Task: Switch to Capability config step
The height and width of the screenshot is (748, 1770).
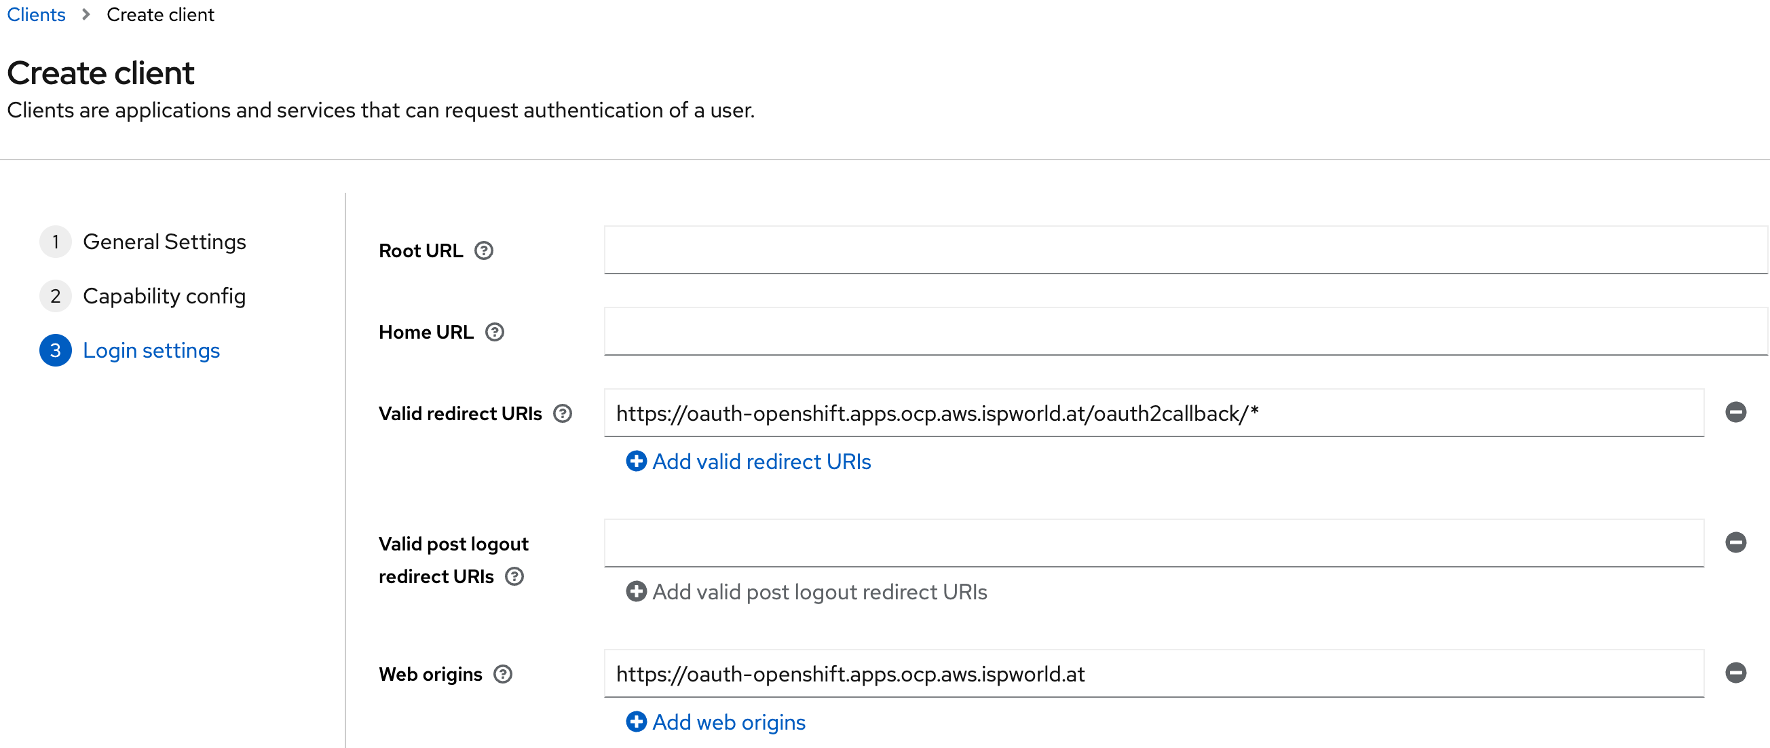Action: coord(164,297)
